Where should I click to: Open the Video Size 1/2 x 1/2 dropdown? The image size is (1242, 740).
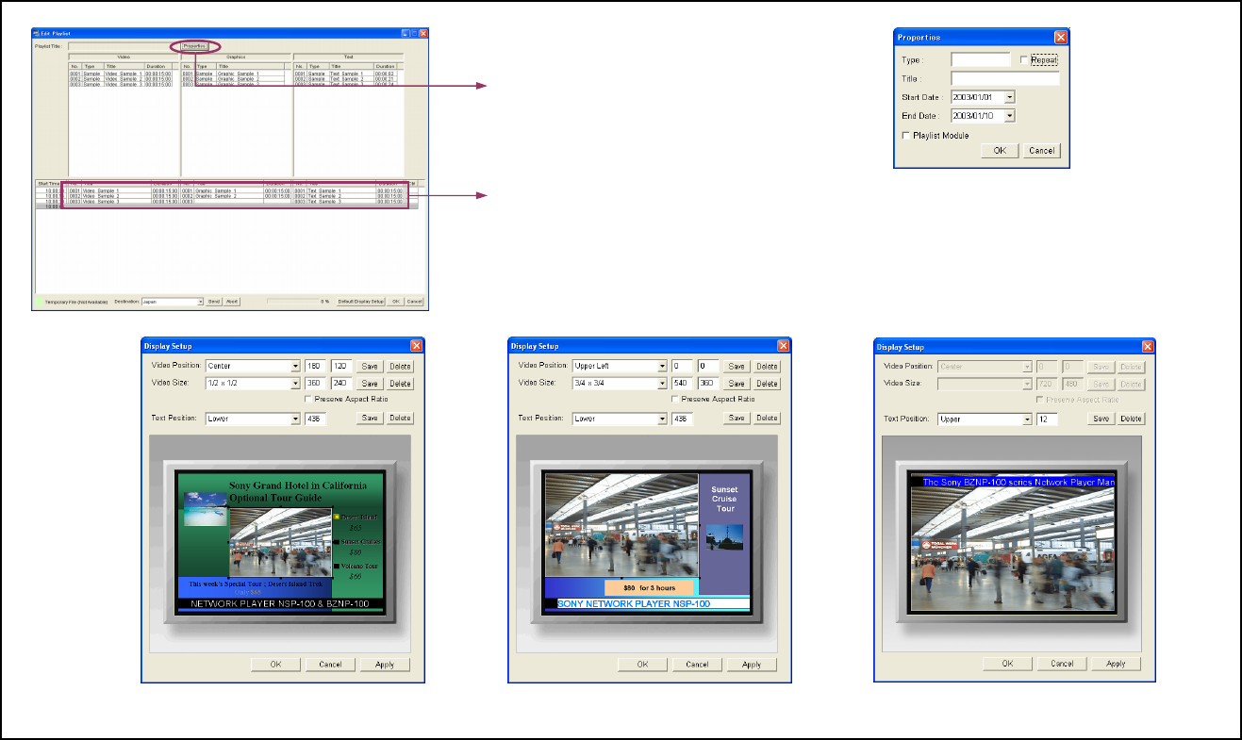tap(295, 384)
